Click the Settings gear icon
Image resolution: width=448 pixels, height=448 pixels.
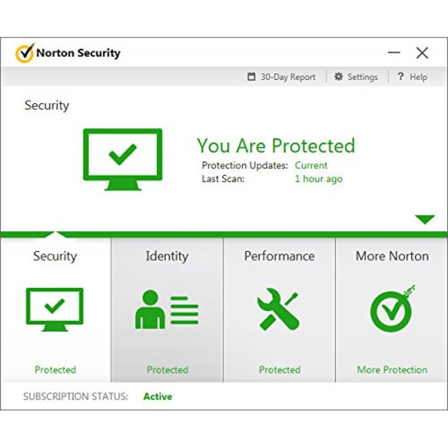[x=338, y=77]
